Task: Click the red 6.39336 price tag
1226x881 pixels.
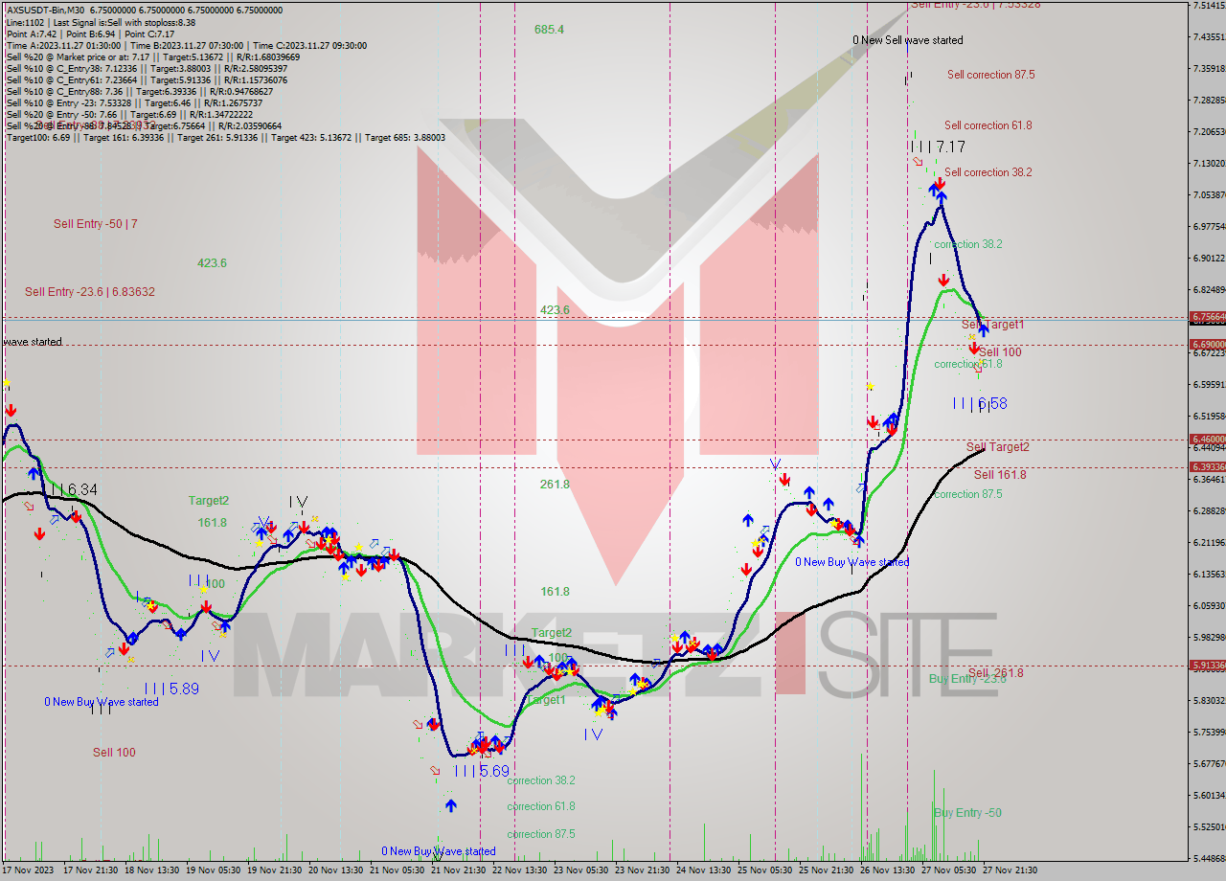Action: (x=1207, y=466)
